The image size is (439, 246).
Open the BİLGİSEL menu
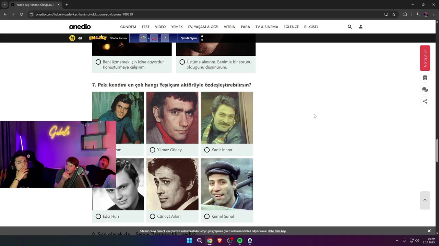311,27
